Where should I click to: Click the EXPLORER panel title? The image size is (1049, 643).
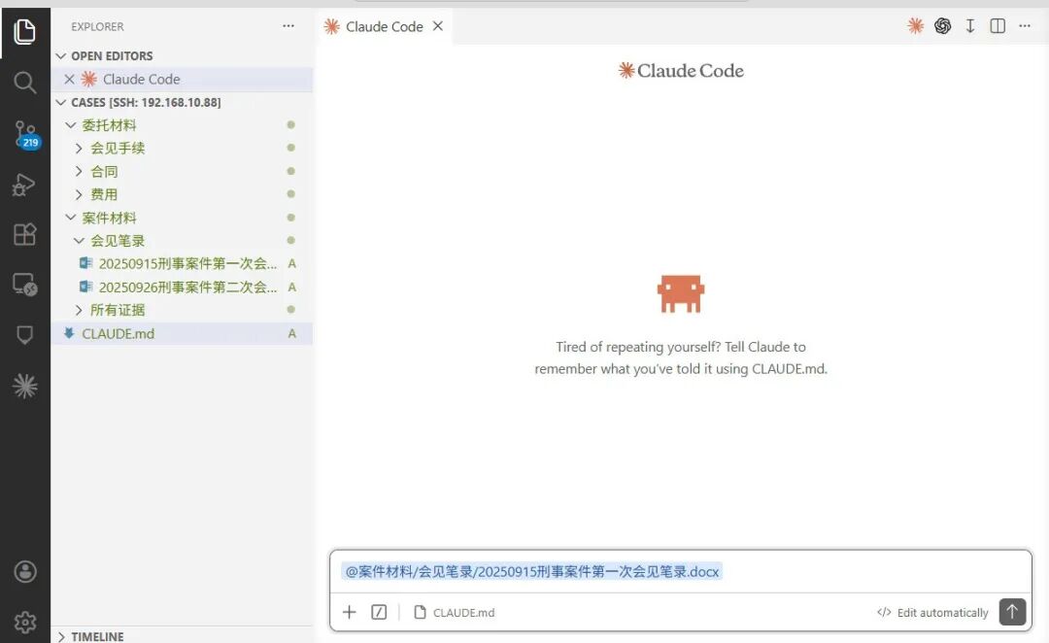(x=98, y=27)
